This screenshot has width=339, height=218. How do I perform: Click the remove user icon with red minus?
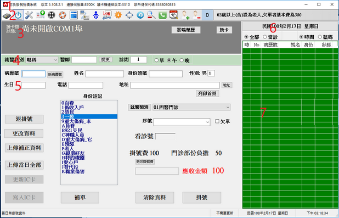[196, 15]
